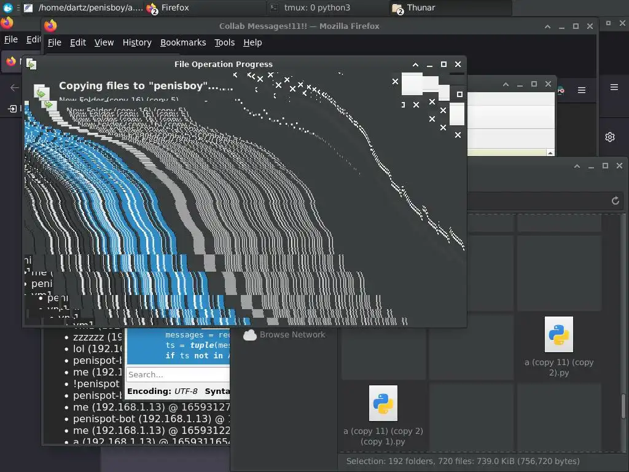
Task: Select a (copy 11) (copy 2) (copy 1).py icon
Action: (383, 403)
